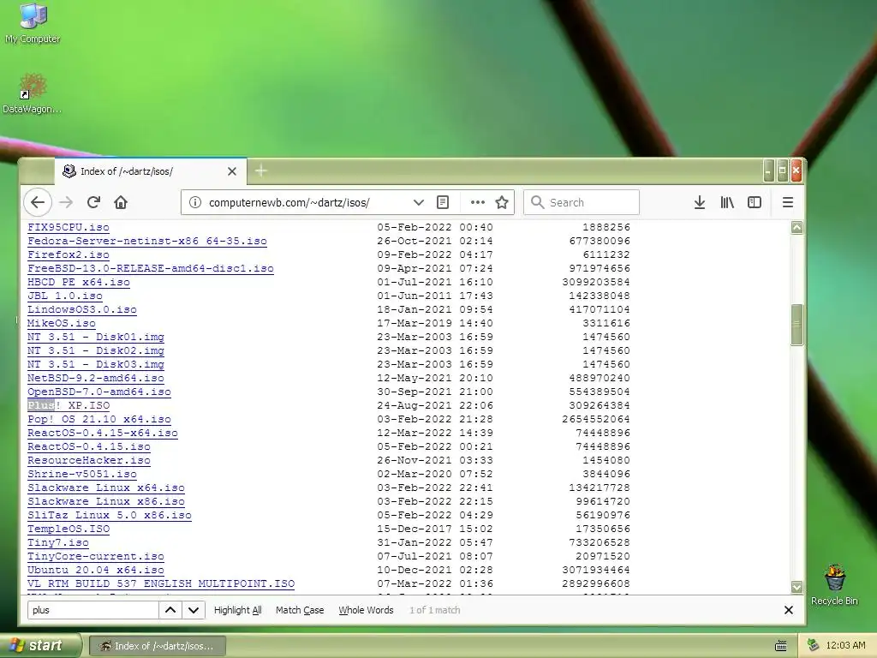Open Tiny7.iso link
The height and width of the screenshot is (658, 877).
58,542
